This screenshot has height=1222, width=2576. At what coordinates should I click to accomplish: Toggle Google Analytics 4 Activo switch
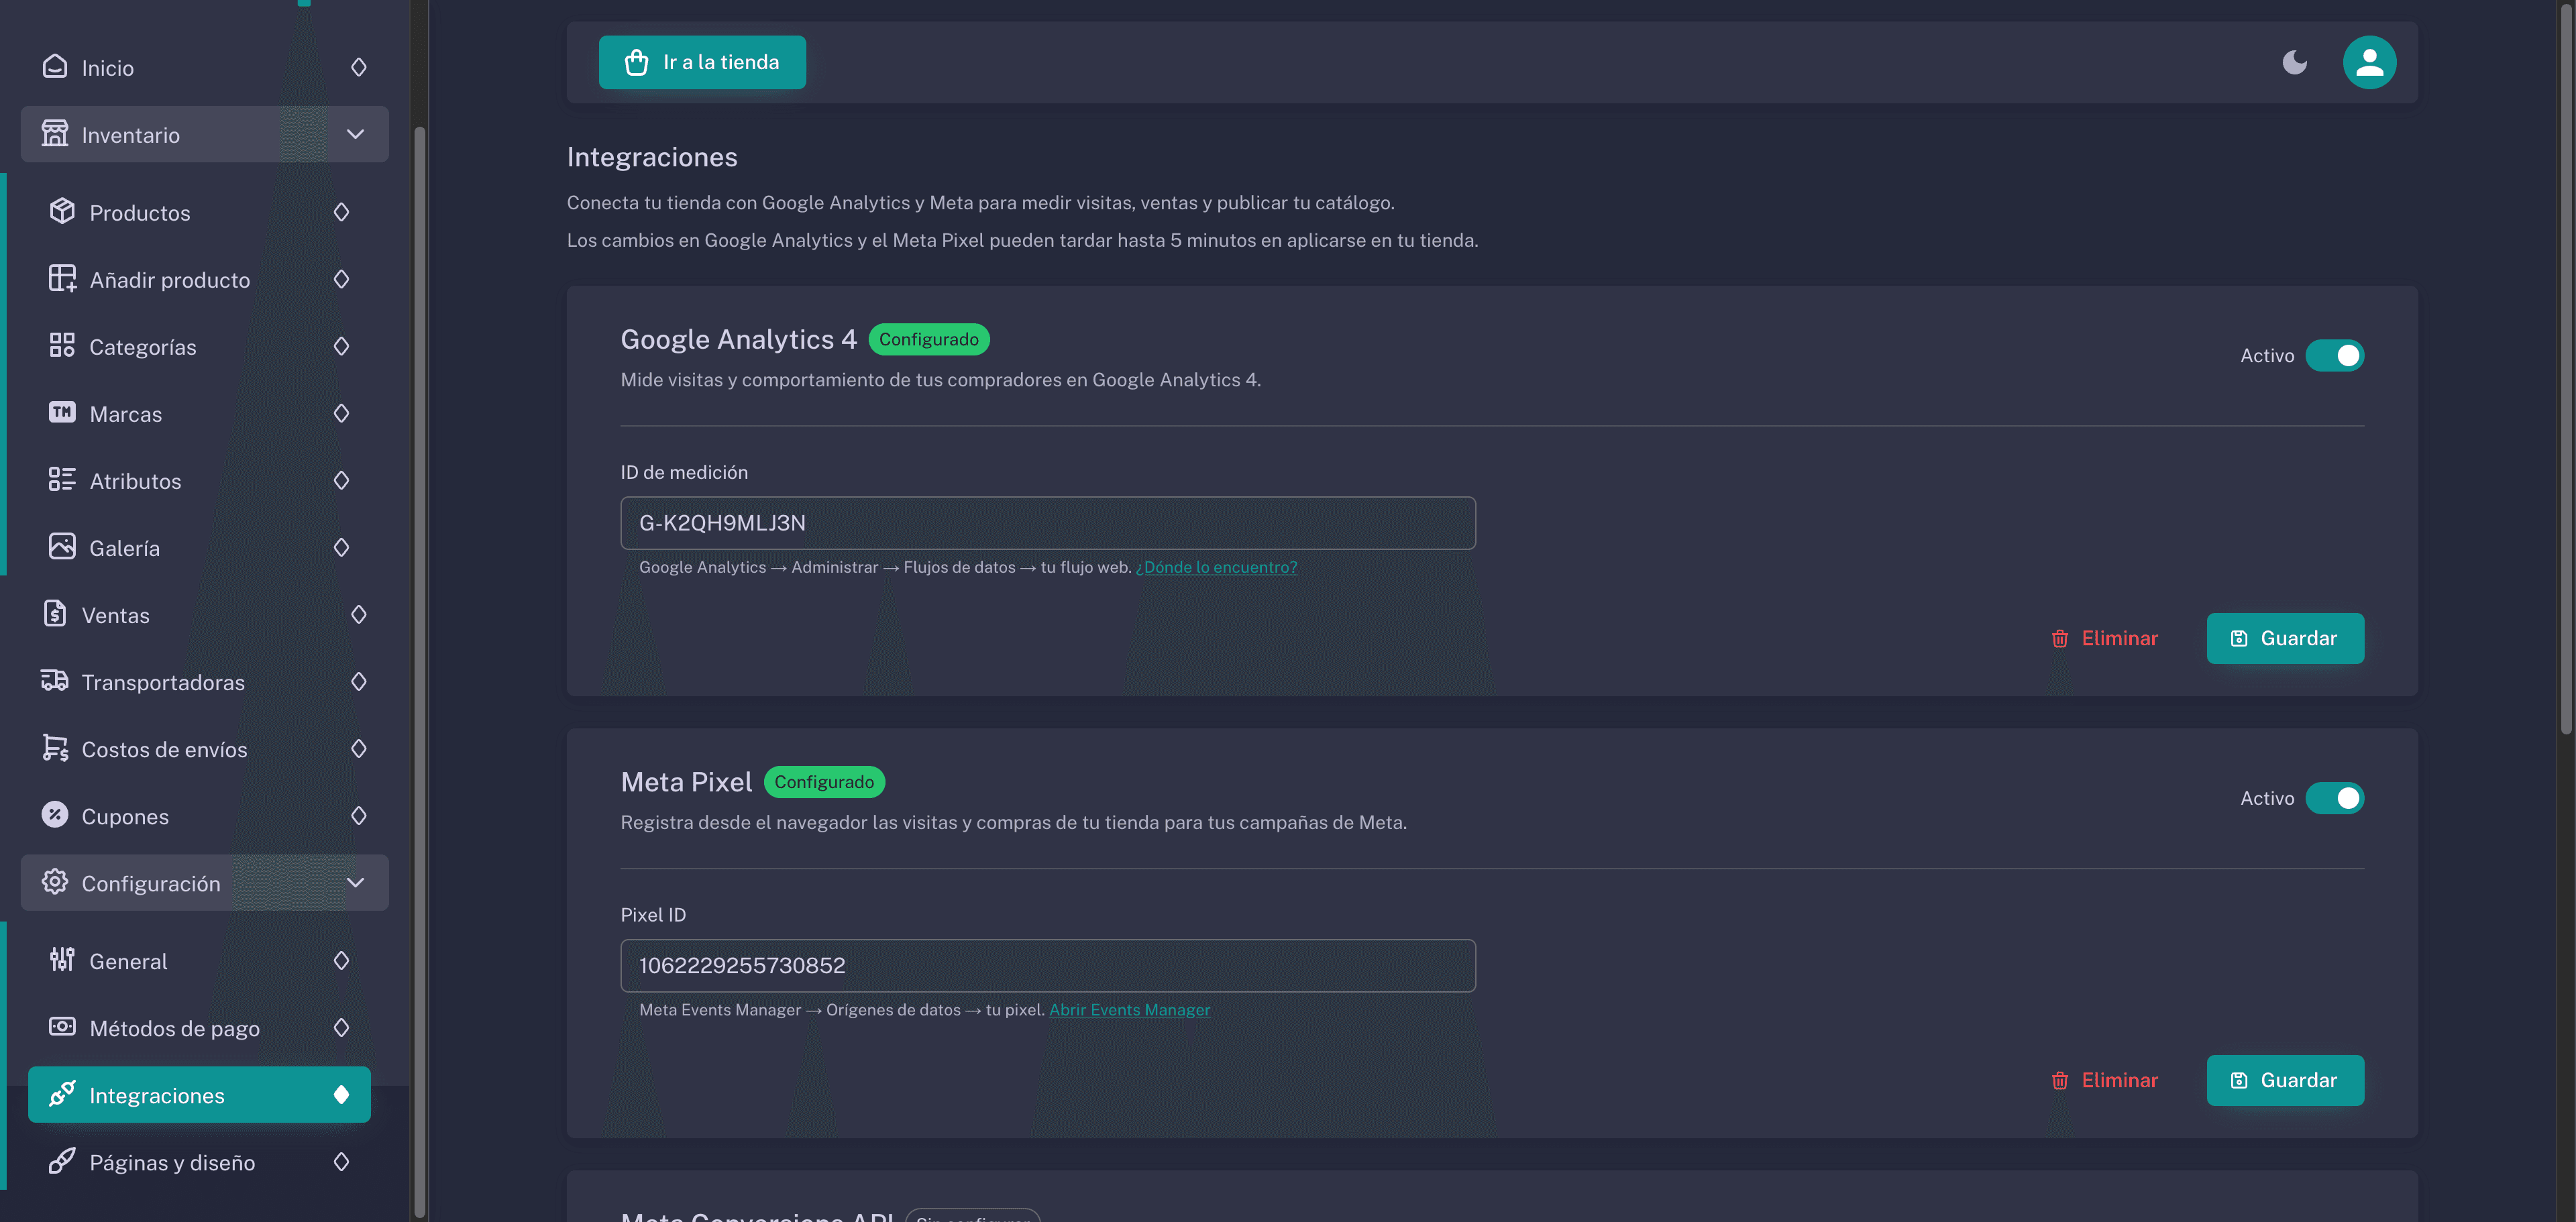click(x=2335, y=356)
